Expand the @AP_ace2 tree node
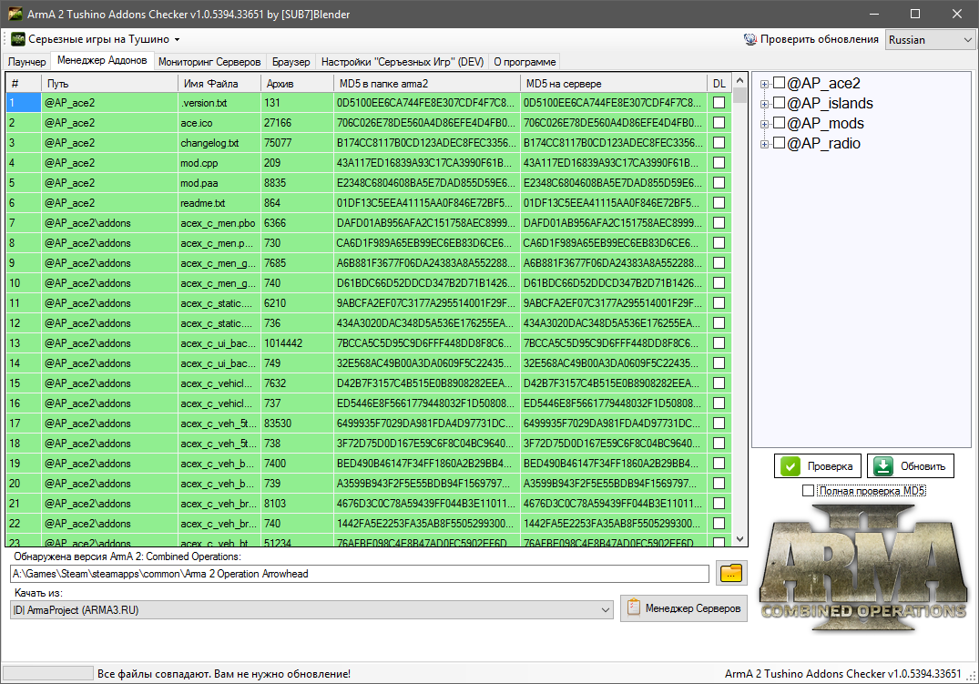 [764, 85]
